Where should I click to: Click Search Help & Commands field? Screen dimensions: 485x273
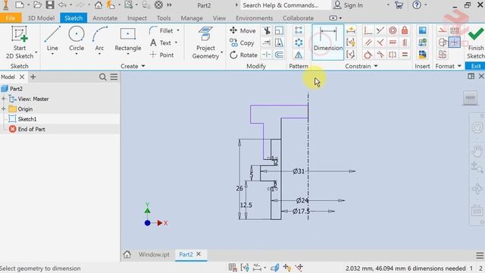tap(285, 5)
